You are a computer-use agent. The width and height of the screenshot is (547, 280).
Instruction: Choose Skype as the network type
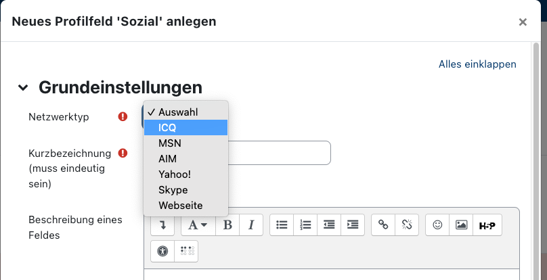tap(186, 190)
